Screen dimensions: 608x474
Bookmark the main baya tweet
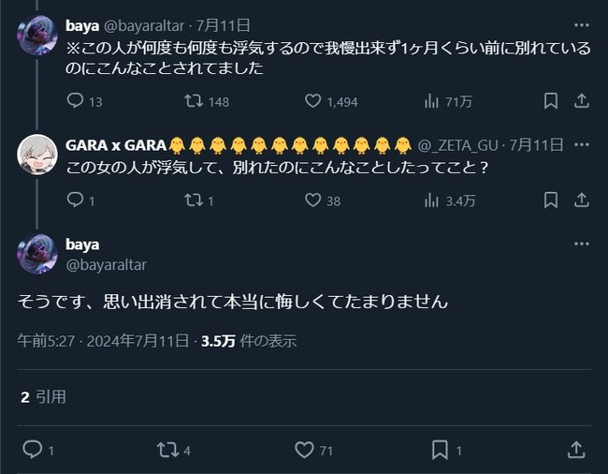pyautogui.click(x=440, y=451)
